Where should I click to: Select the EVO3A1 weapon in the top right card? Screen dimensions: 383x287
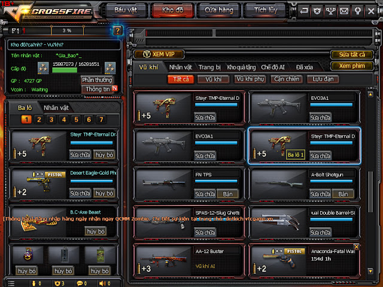(x=303, y=108)
